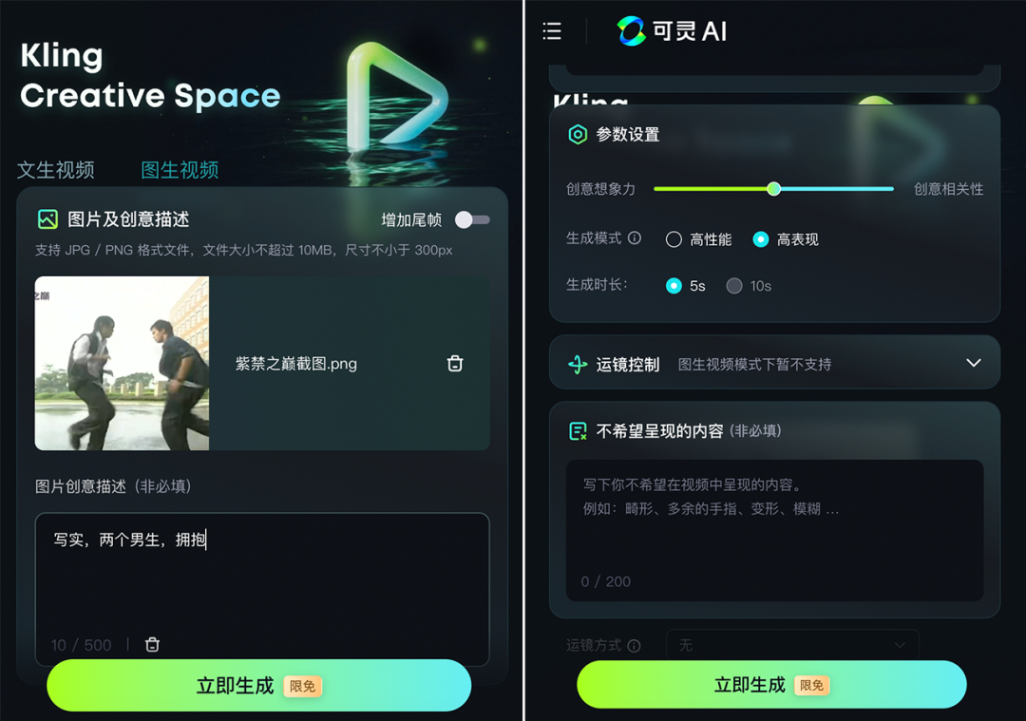The width and height of the screenshot is (1026, 721).
Task: Switch to the 文生视频 tab
Action: [x=56, y=170]
